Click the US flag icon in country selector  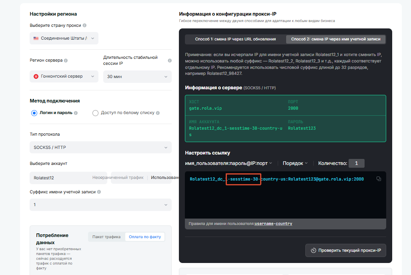[x=36, y=38]
